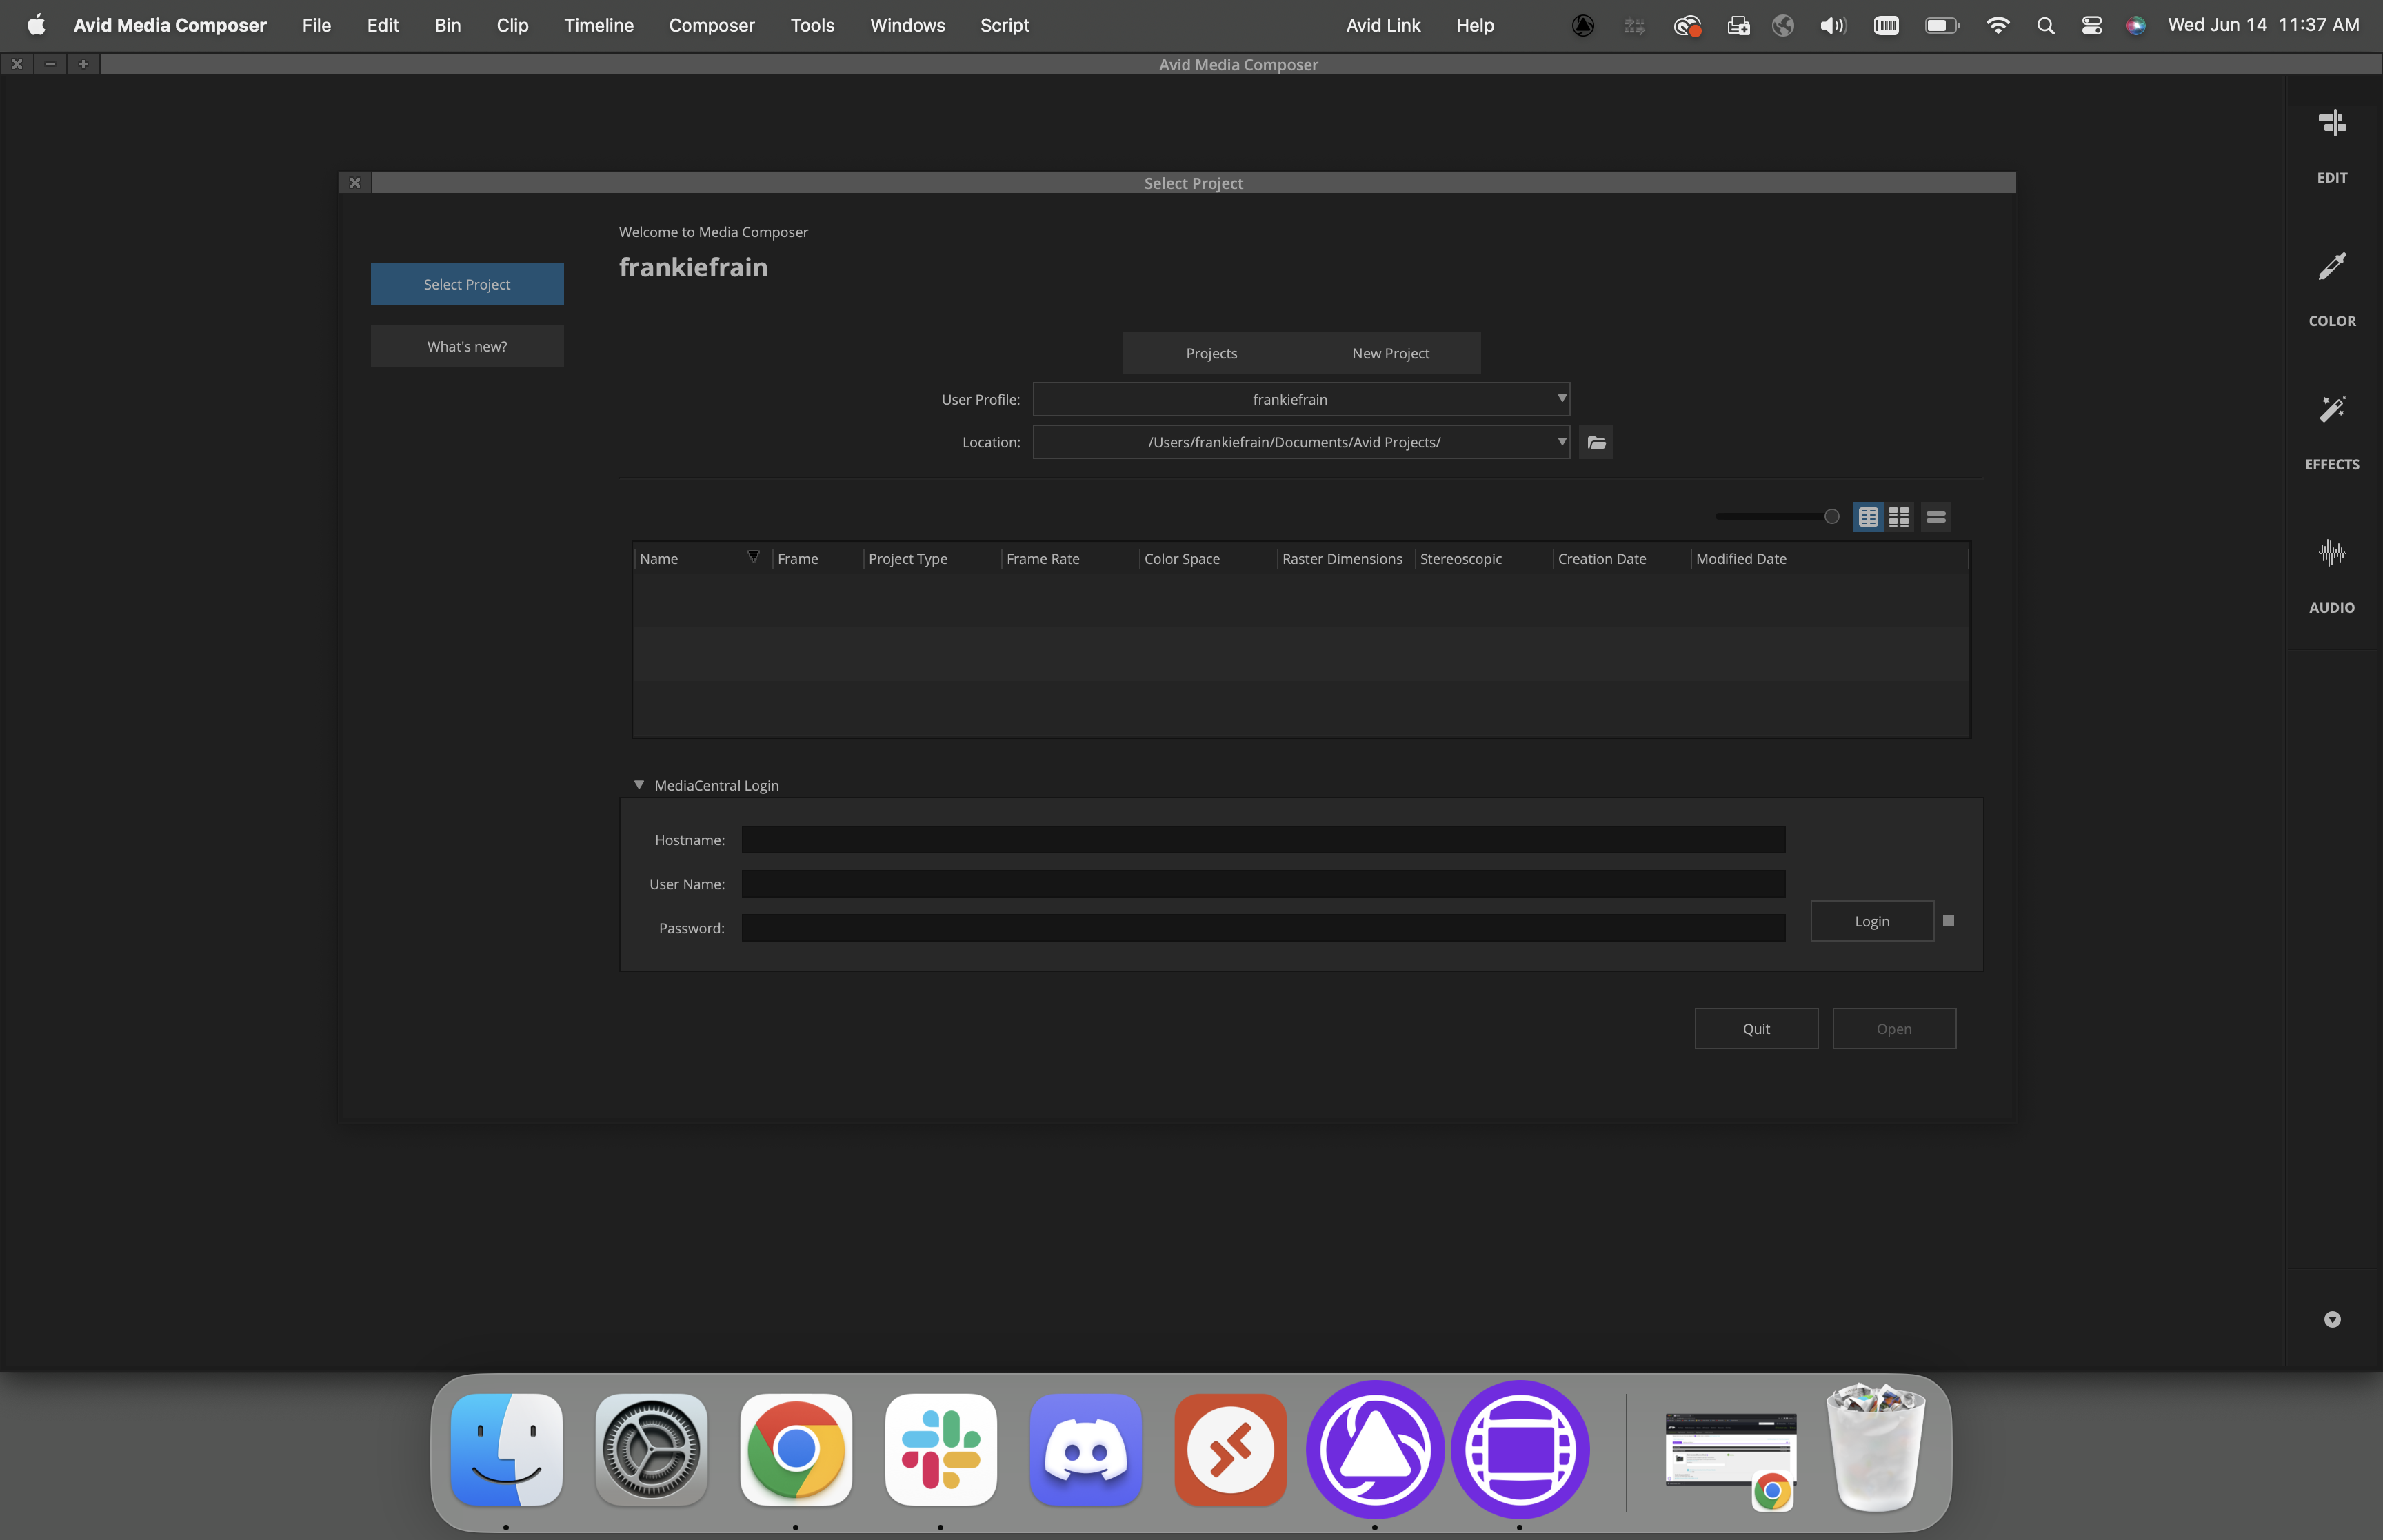Switch project list to compact list view
This screenshot has width=2383, height=1540.
(1936, 517)
